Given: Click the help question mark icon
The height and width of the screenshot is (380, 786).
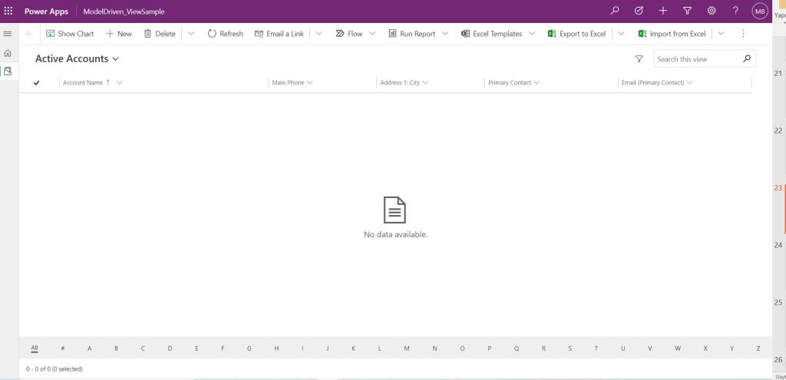Looking at the screenshot, I should (x=735, y=12).
